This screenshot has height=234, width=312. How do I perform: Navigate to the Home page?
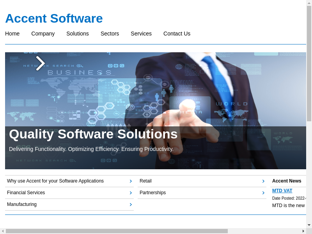[x=12, y=34]
